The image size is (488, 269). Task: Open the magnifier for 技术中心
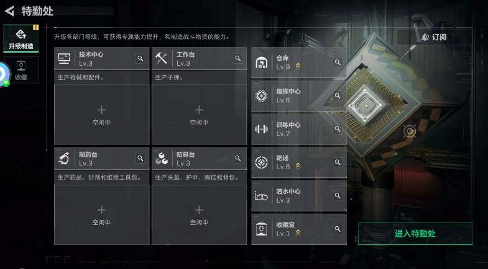point(140,58)
